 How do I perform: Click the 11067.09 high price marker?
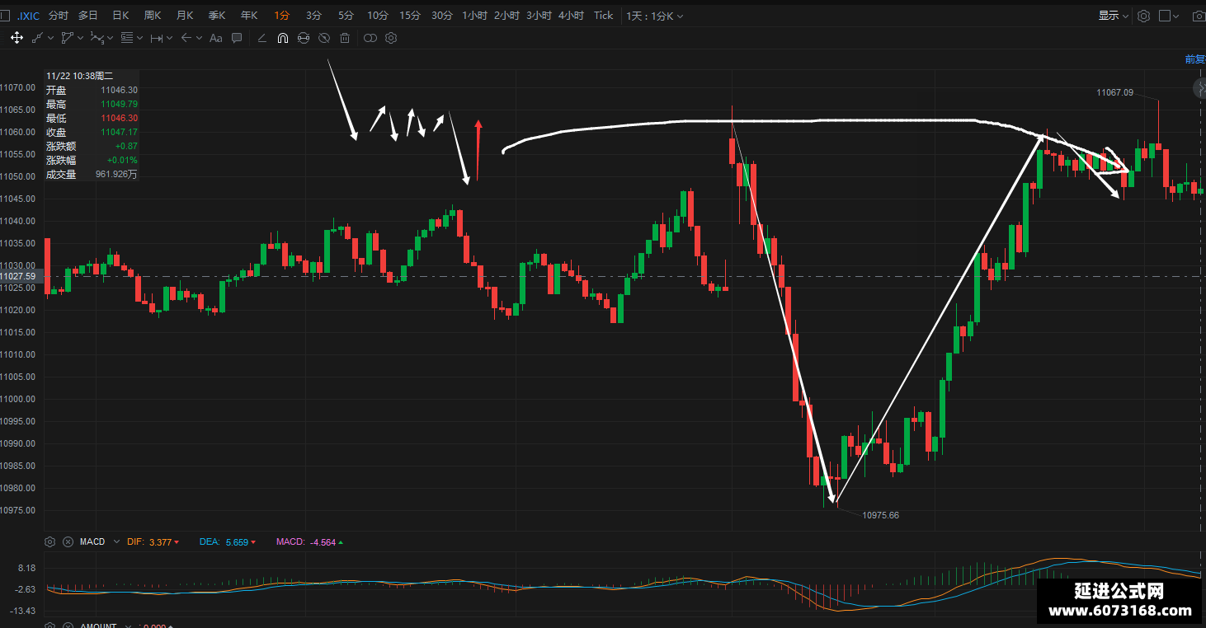[x=1114, y=92]
